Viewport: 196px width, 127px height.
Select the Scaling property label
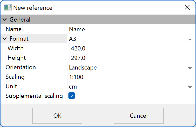[x=15, y=77]
